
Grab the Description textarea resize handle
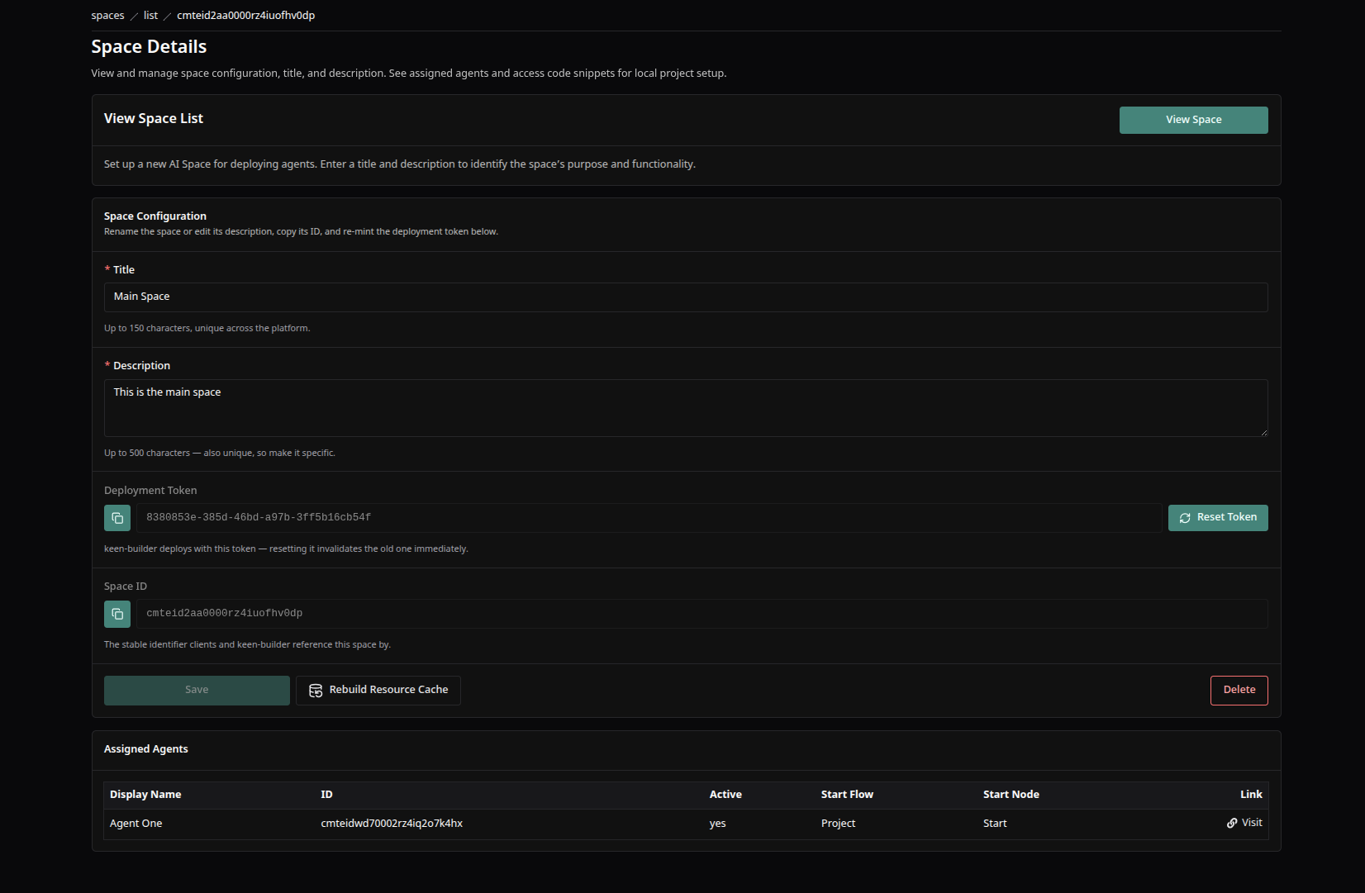click(x=1263, y=432)
